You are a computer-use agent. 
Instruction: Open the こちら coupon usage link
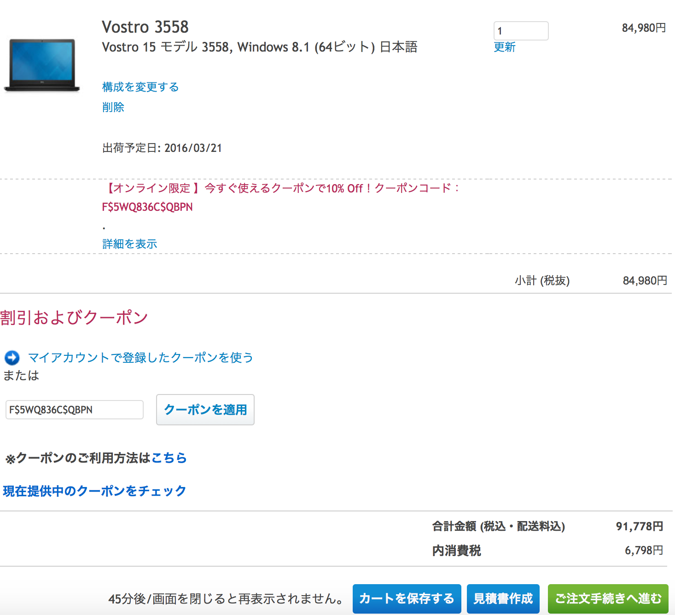point(169,458)
